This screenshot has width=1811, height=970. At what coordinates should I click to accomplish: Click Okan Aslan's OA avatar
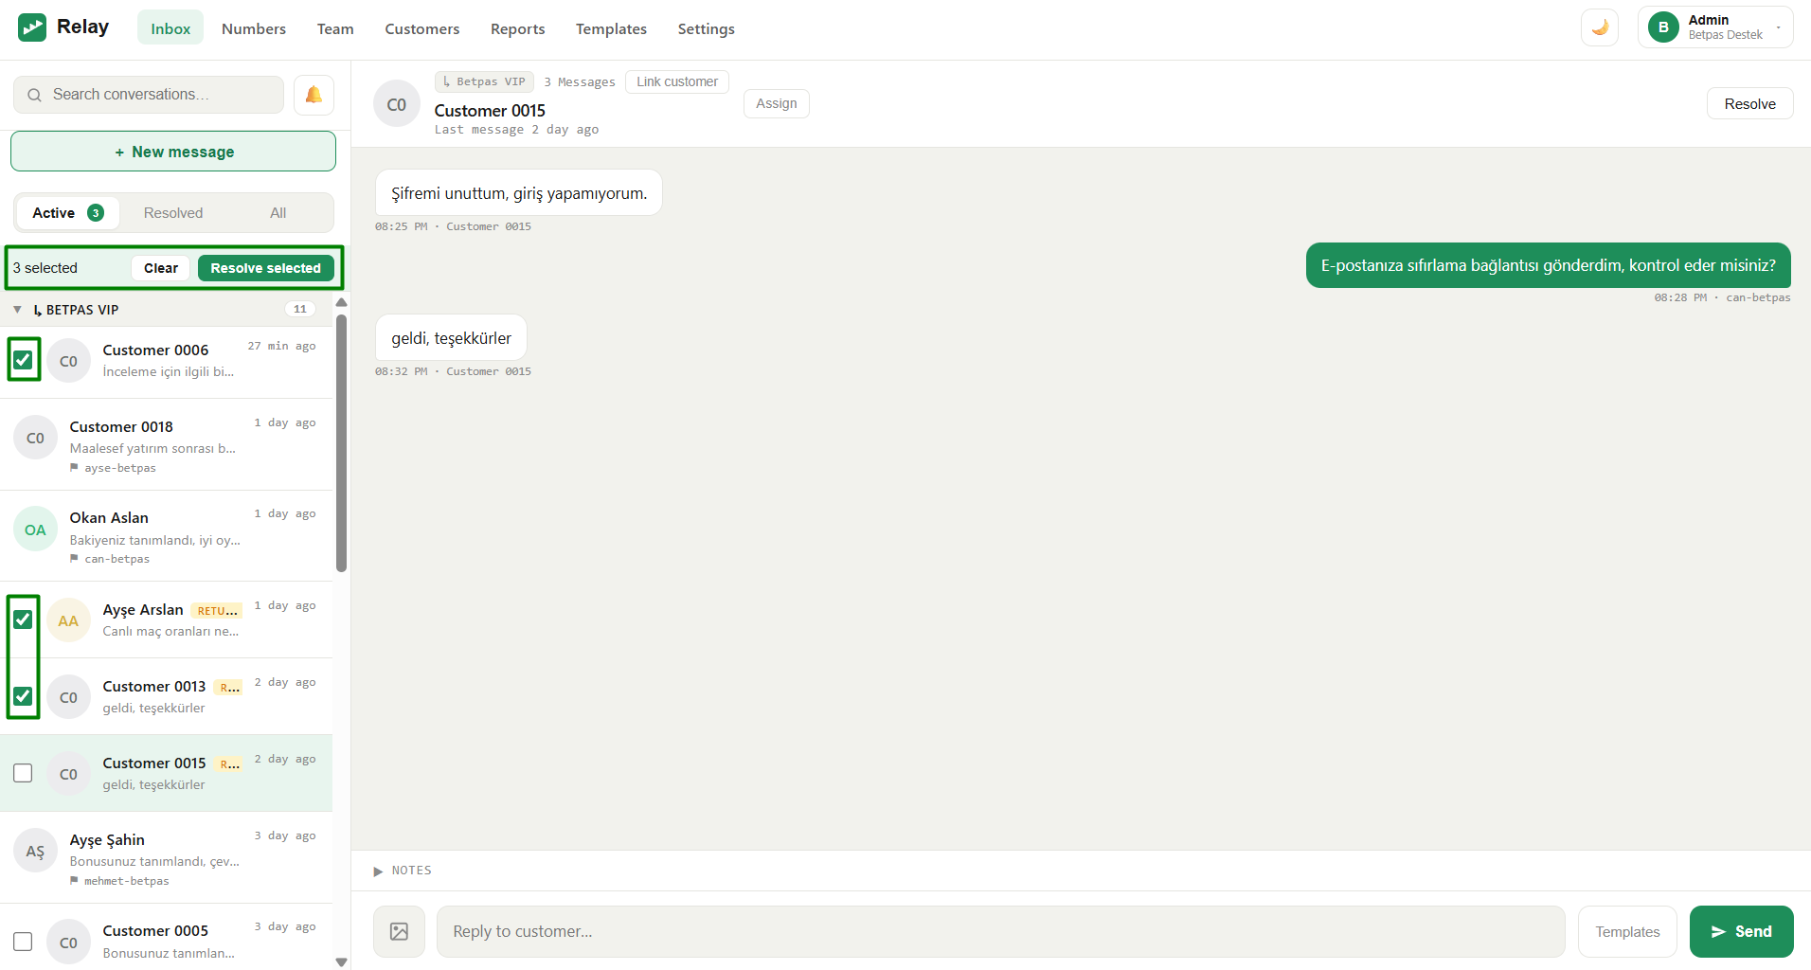35,530
